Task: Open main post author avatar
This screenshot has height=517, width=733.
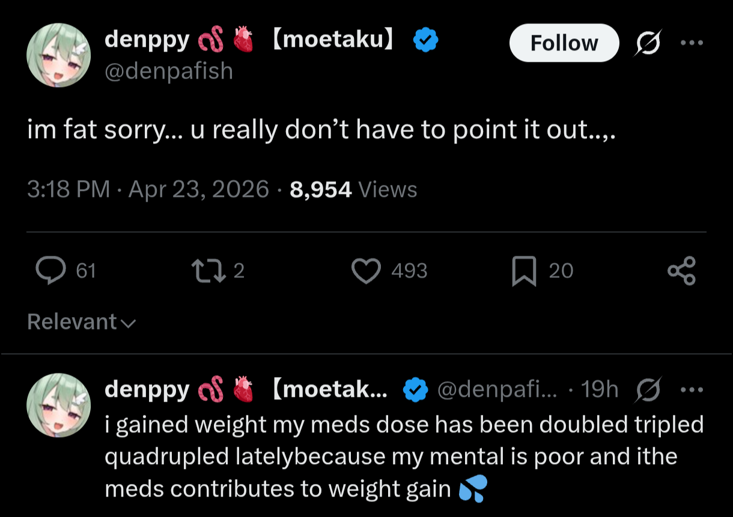Action: (x=58, y=55)
